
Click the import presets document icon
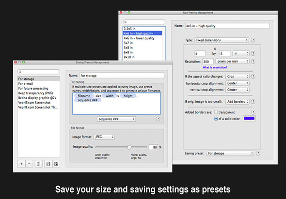pyautogui.click(x=56, y=164)
